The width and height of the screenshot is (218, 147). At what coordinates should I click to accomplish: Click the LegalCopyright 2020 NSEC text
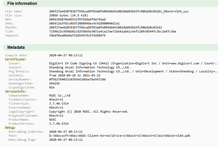pos(89,111)
